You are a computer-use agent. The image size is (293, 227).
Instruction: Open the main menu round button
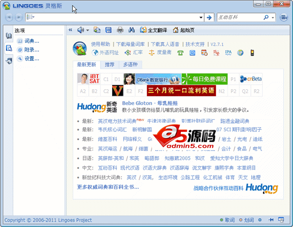click(284, 17)
